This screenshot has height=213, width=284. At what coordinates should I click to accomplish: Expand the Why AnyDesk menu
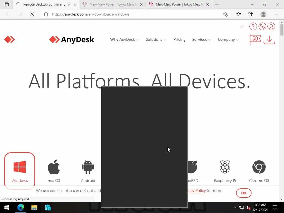(125, 39)
